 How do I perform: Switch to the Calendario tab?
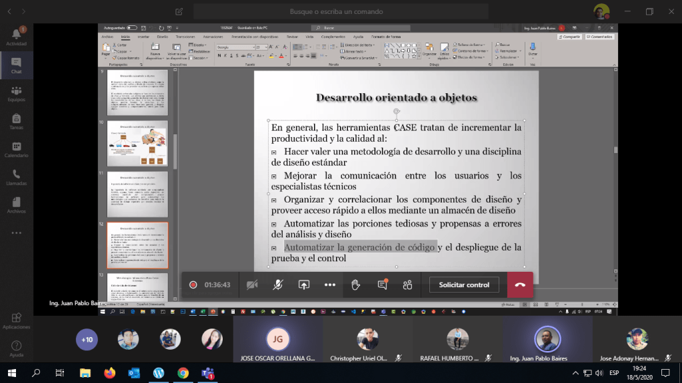tap(16, 150)
